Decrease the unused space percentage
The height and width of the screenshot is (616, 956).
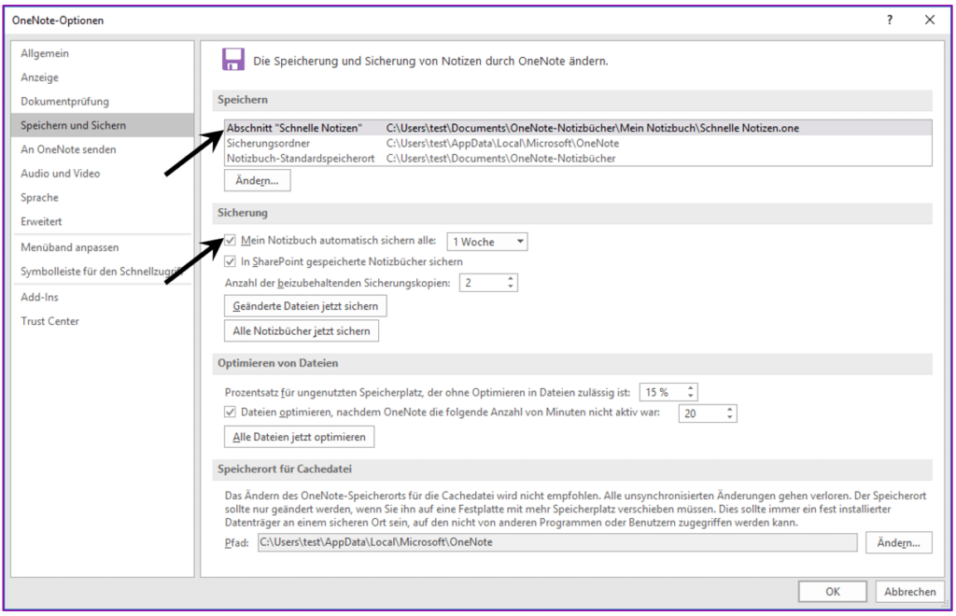691,396
